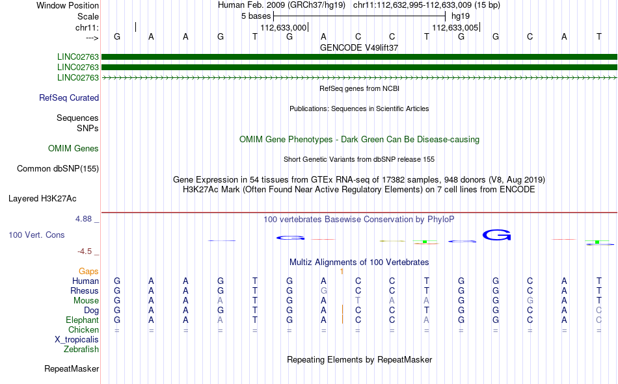Click the RepeatMasker track label
The image size is (618, 384).
click(x=72, y=368)
